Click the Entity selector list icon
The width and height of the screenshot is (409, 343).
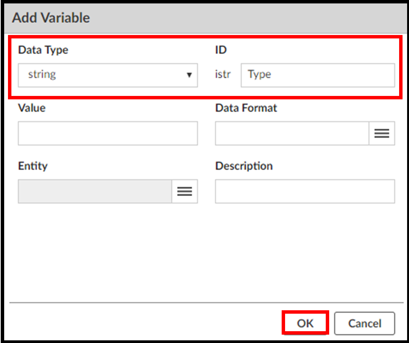pos(184,191)
